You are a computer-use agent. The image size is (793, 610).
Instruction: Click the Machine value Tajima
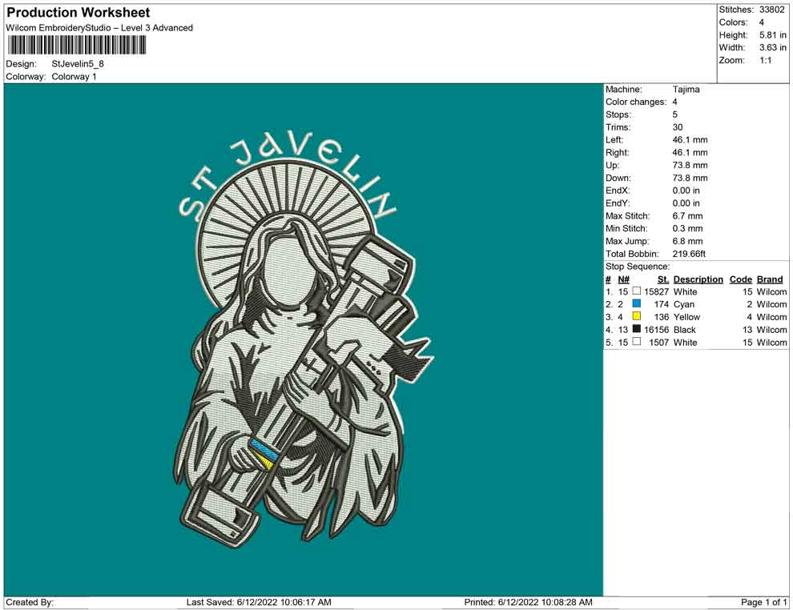[x=686, y=89]
